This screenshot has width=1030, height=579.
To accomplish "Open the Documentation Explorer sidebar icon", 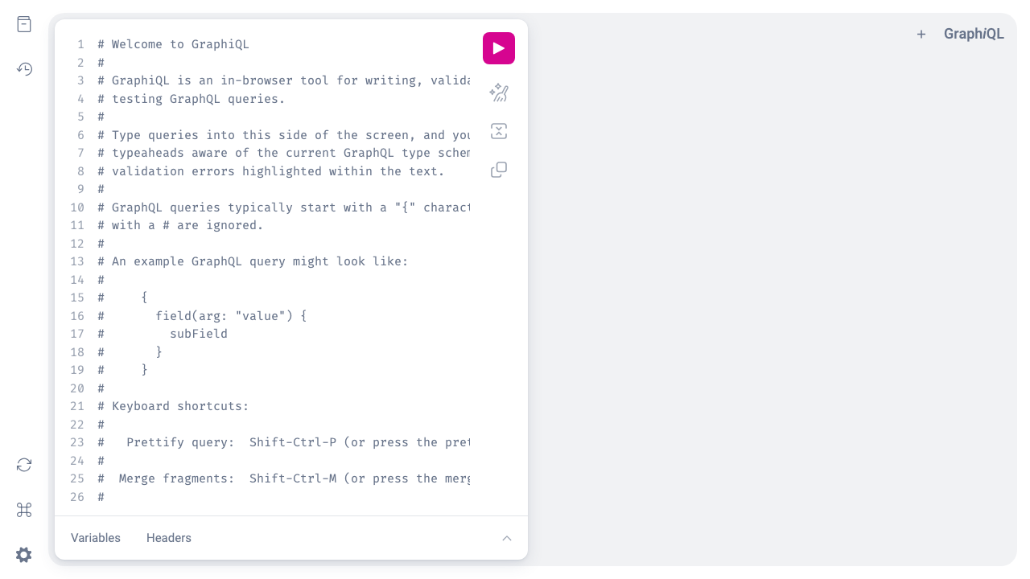I will pos(24,24).
